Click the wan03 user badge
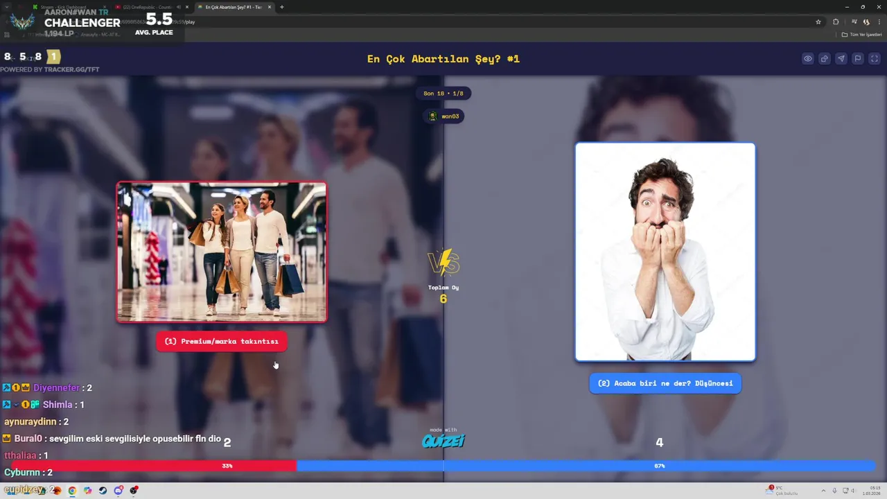The width and height of the screenshot is (887, 499). [x=443, y=116]
